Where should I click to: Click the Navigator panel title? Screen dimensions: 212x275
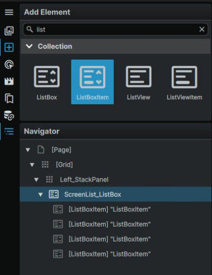click(x=42, y=131)
